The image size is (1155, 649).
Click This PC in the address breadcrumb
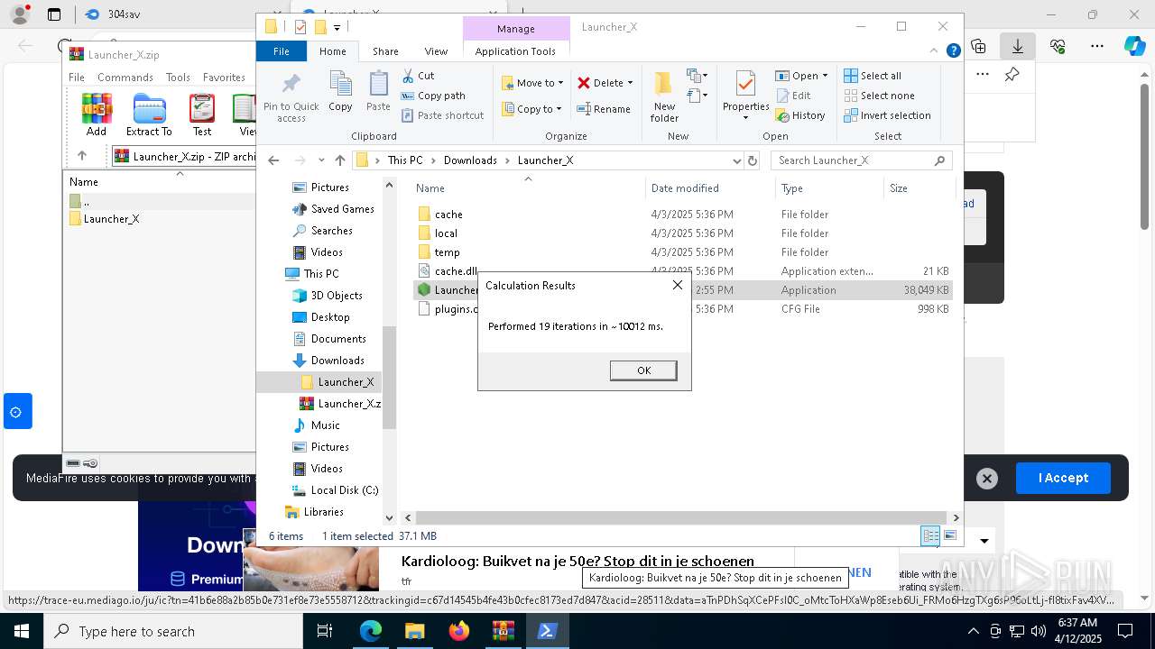tap(405, 160)
